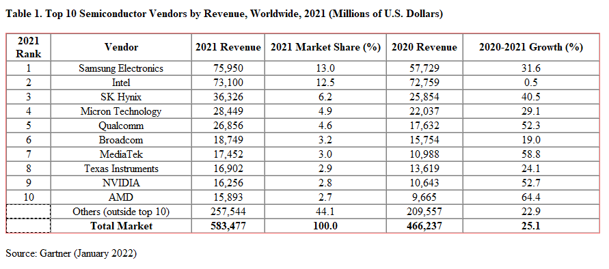The width and height of the screenshot is (609, 269).
Task: Click Micron 2021 revenue 28,449
Action: pos(228,111)
